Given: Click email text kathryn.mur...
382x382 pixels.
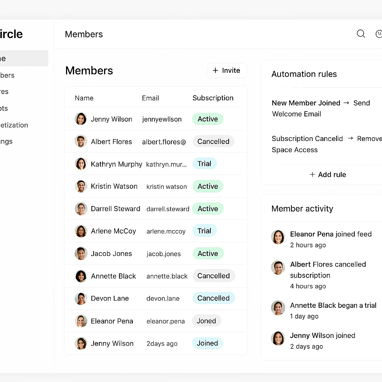Looking at the screenshot, I should click(166, 164).
